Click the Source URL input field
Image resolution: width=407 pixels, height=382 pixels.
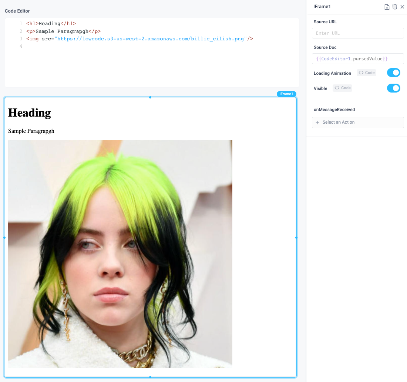[x=357, y=33]
